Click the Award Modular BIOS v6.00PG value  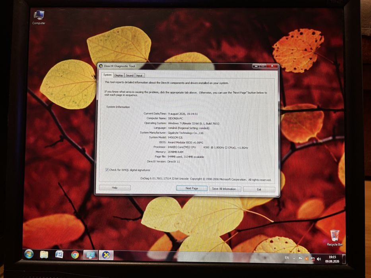click(185, 143)
